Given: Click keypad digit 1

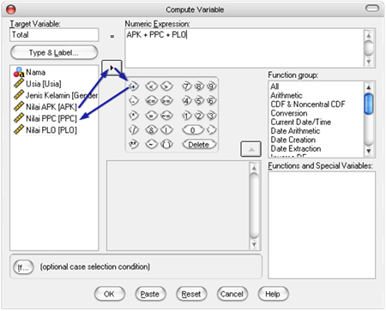Looking at the screenshot, I should tap(187, 116).
